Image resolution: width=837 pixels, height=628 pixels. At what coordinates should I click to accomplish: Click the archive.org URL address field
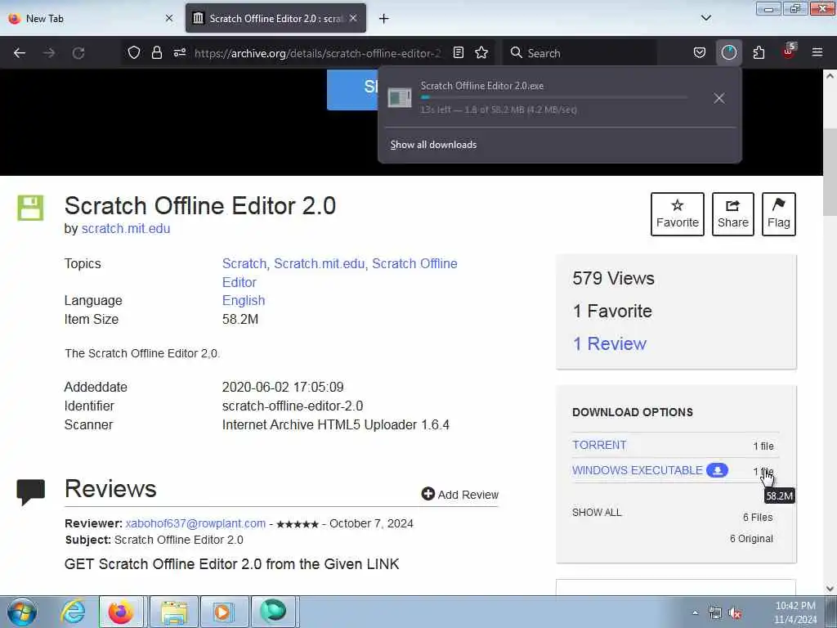pyautogui.click(x=318, y=53)
